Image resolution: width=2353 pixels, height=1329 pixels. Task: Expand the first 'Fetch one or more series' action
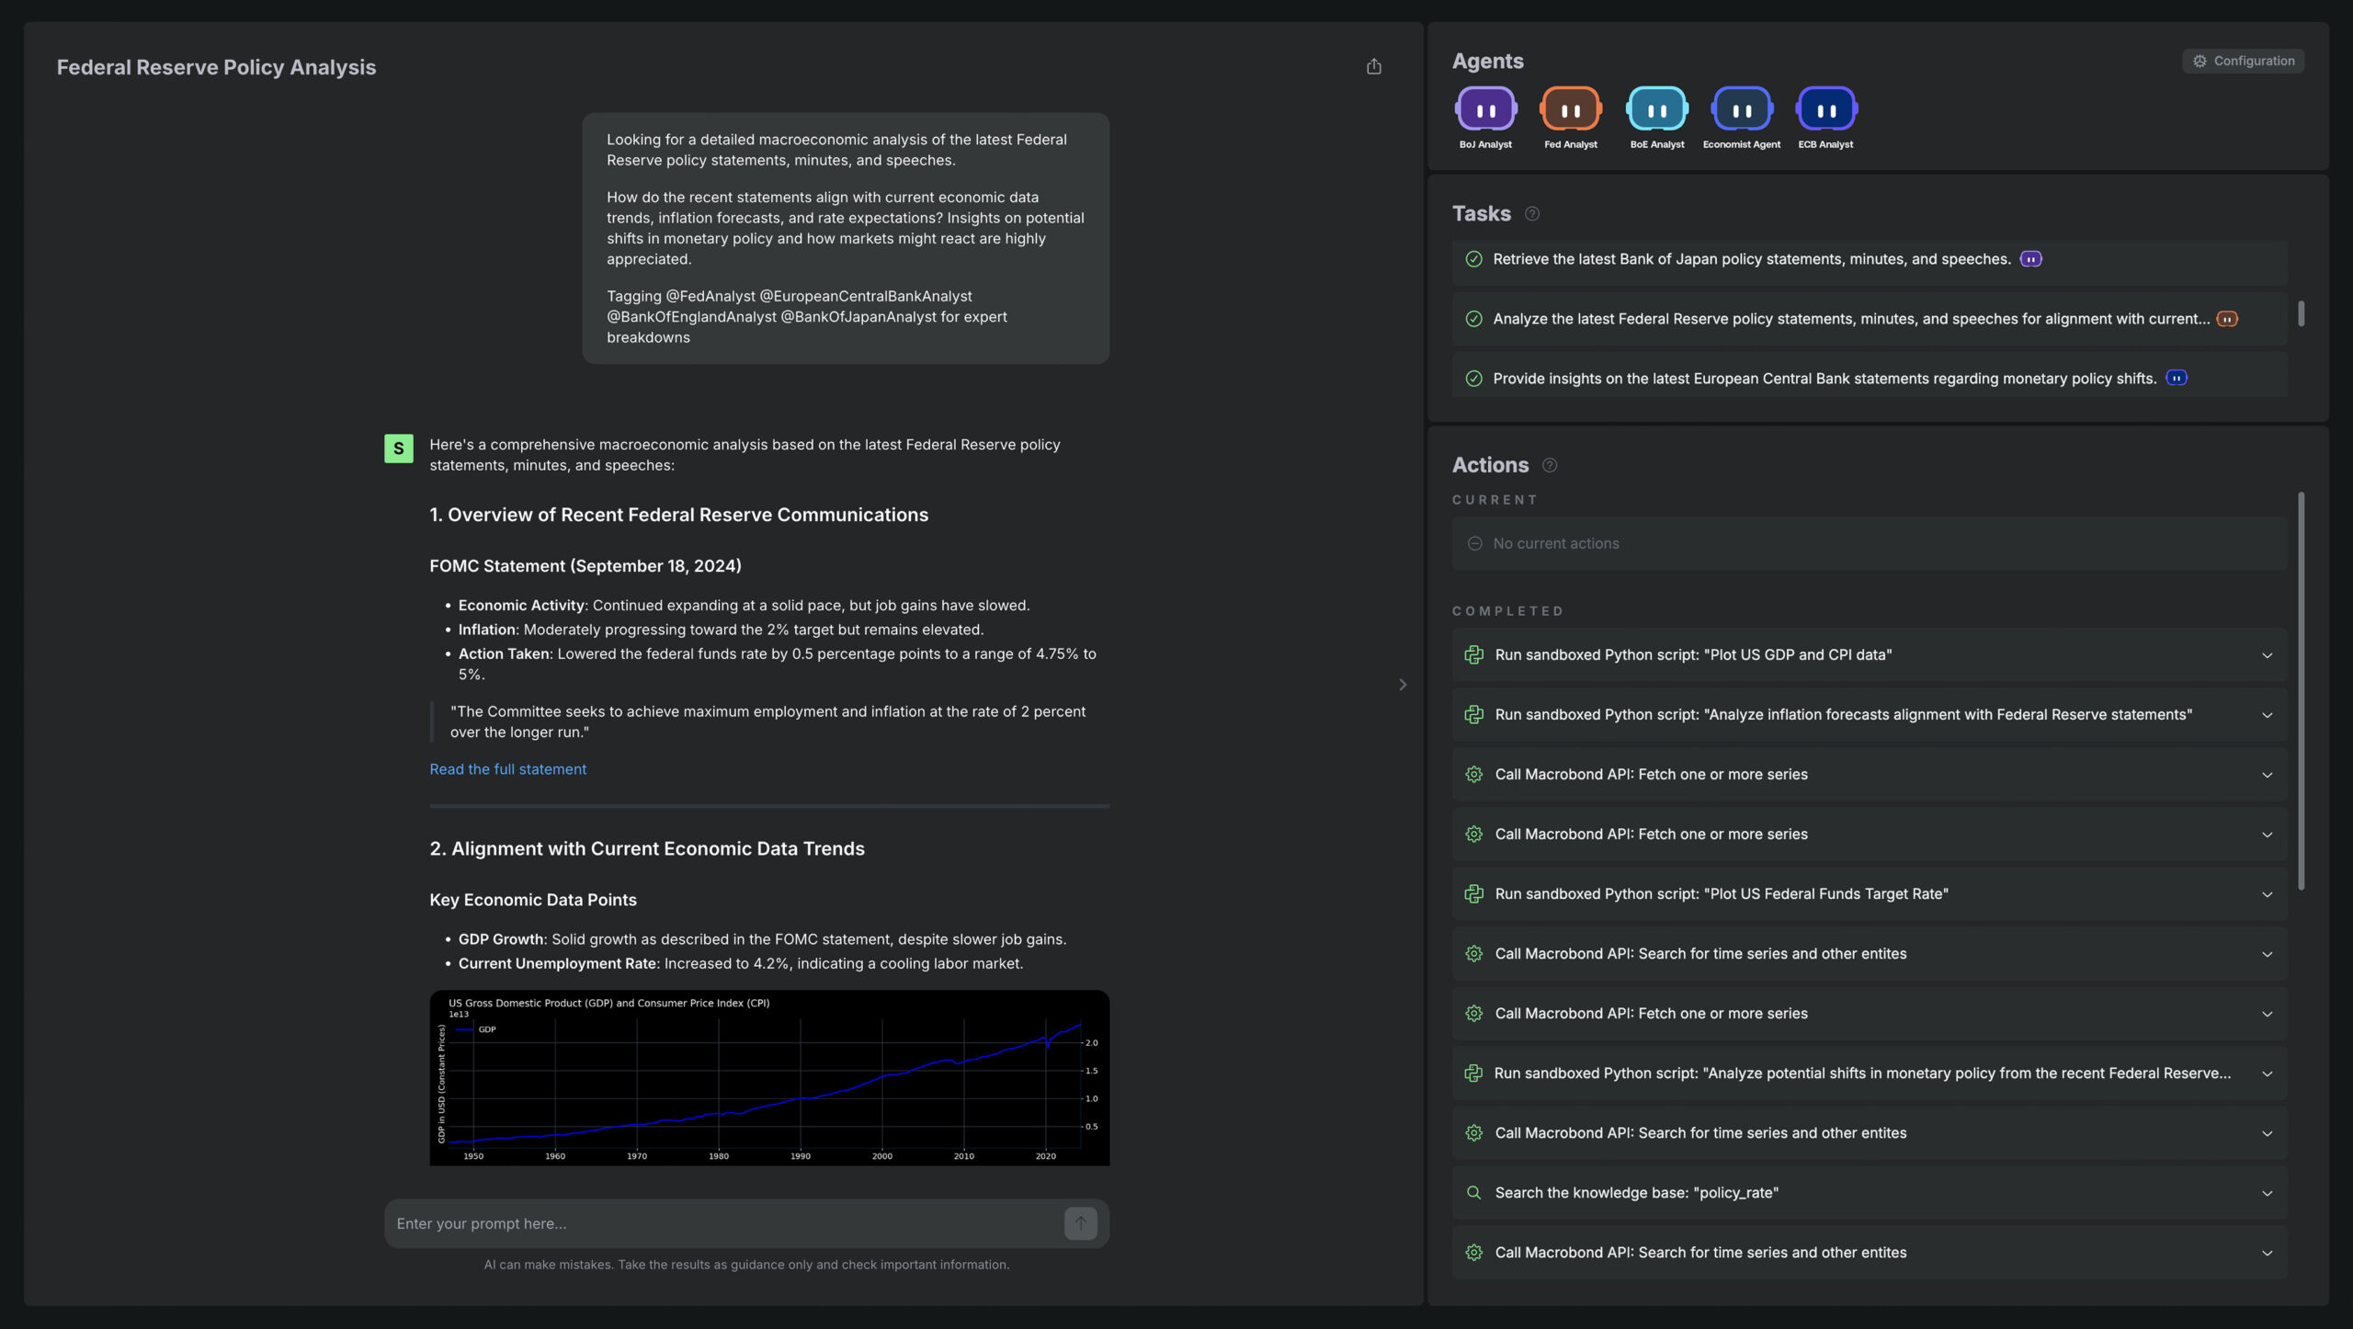[x=2267, y=775]
